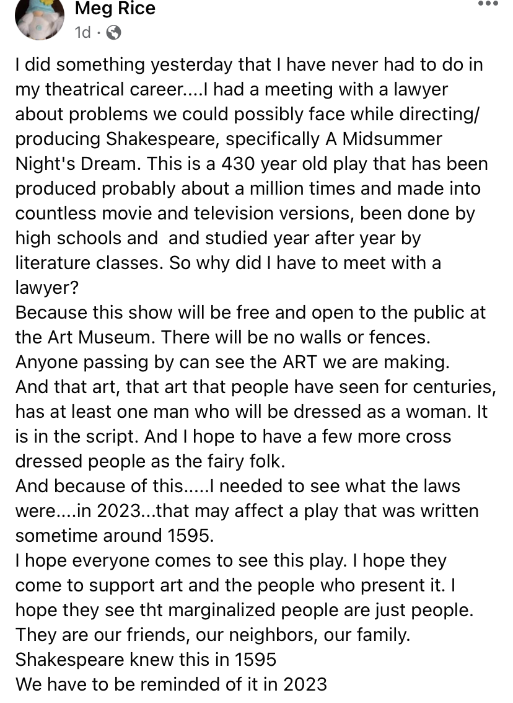Open the Meg Rice profile name link
The image size is (513, 703).
115,9
